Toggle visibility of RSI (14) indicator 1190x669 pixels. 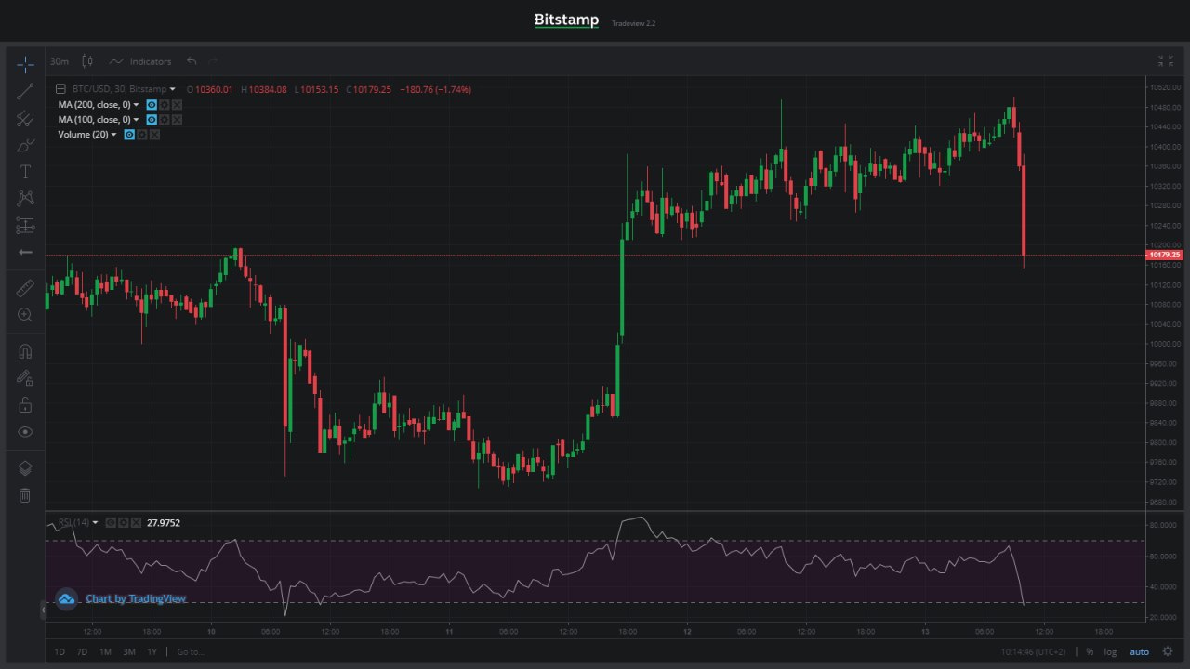click(111, 523)
